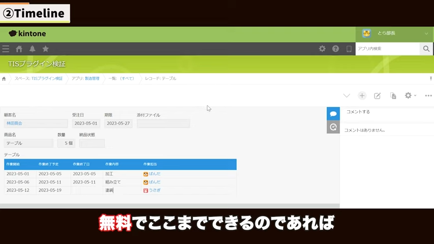This screenshot has height=244, width=434.
Task: Open app link 製造管理 in breadcrumb
Action: (x=92, y=79)
